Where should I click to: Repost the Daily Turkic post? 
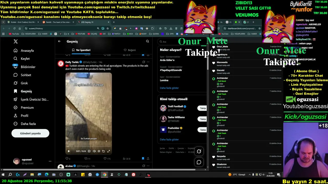[87, 159]
